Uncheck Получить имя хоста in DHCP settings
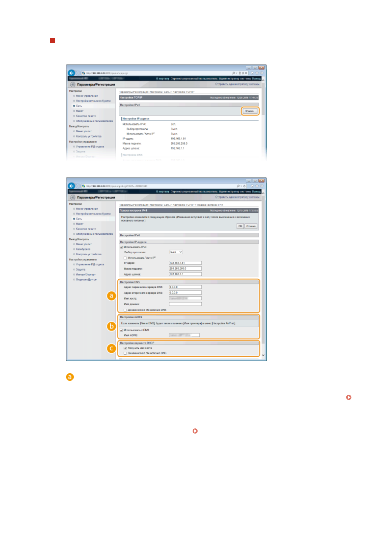 click(125, 348)
